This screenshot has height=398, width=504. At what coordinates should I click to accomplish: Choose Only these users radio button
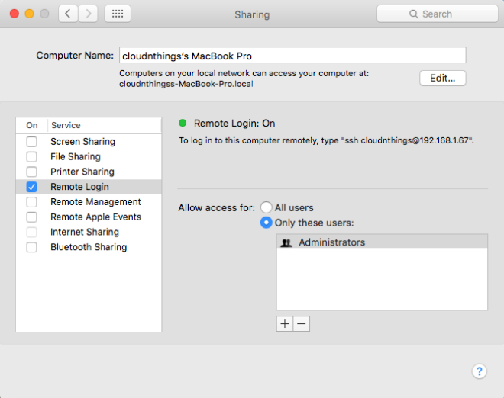[267, 223]
